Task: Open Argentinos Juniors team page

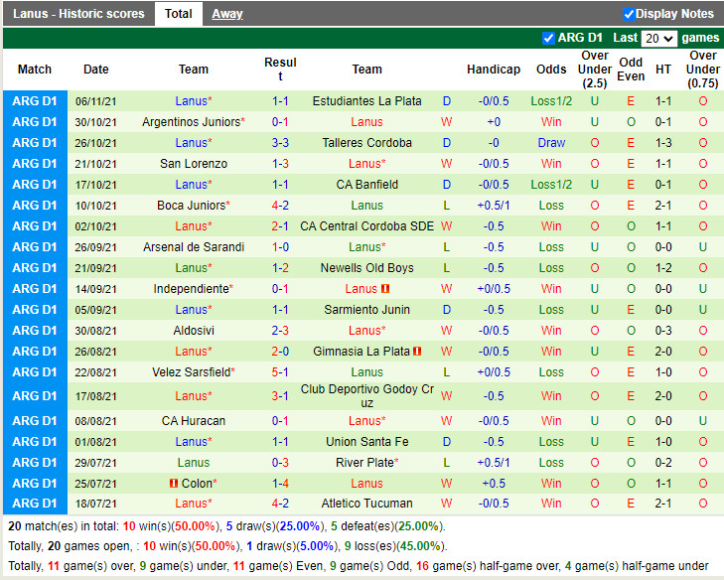Action: [x=191, y=122]
